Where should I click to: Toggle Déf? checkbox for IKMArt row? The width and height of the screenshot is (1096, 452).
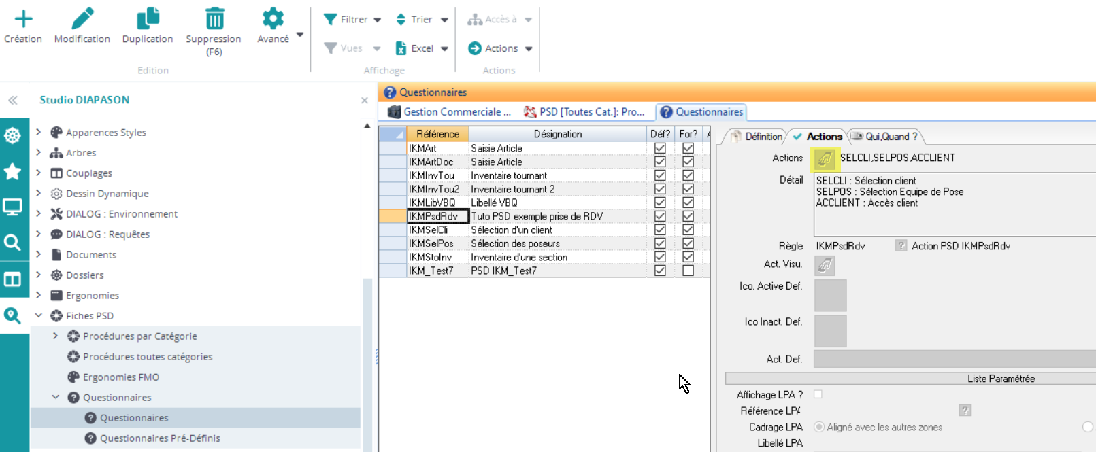tap(659, 148)
